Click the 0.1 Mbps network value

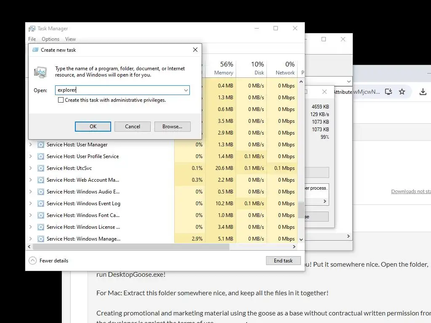(x=284, y=168)
